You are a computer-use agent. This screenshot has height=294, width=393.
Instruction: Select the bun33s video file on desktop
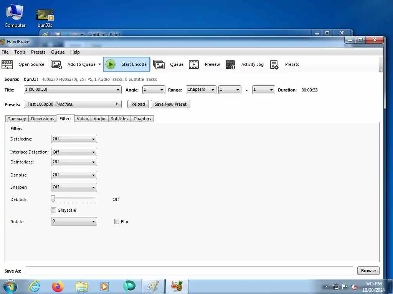[x=45, y=18]
